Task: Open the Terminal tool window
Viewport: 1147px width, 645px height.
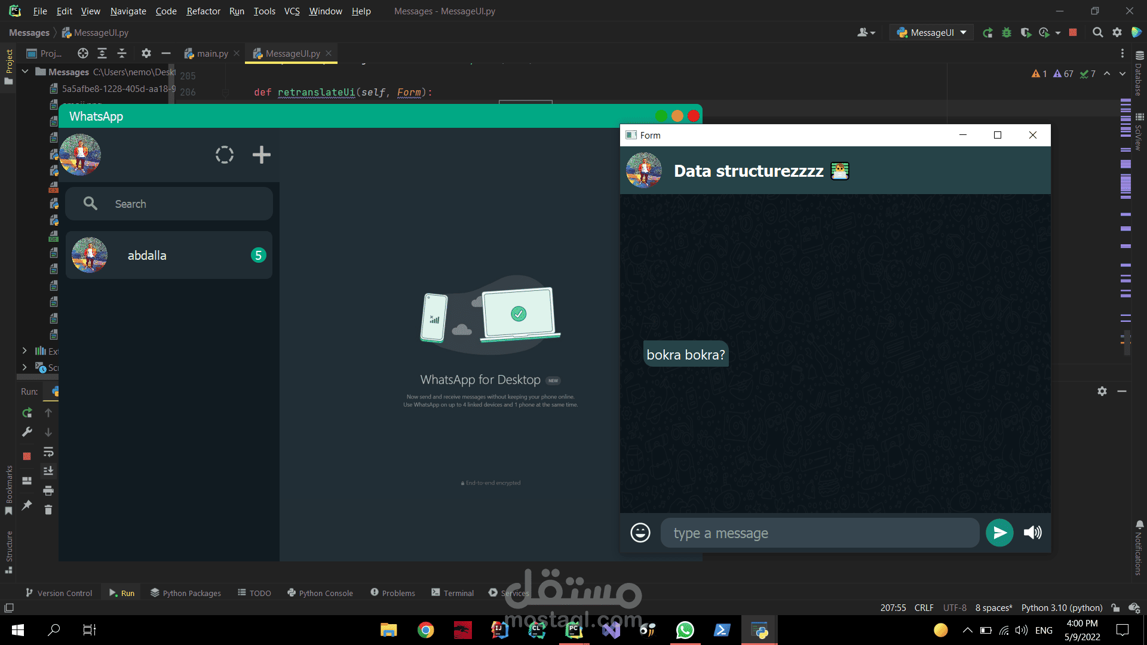Action: 452,592
